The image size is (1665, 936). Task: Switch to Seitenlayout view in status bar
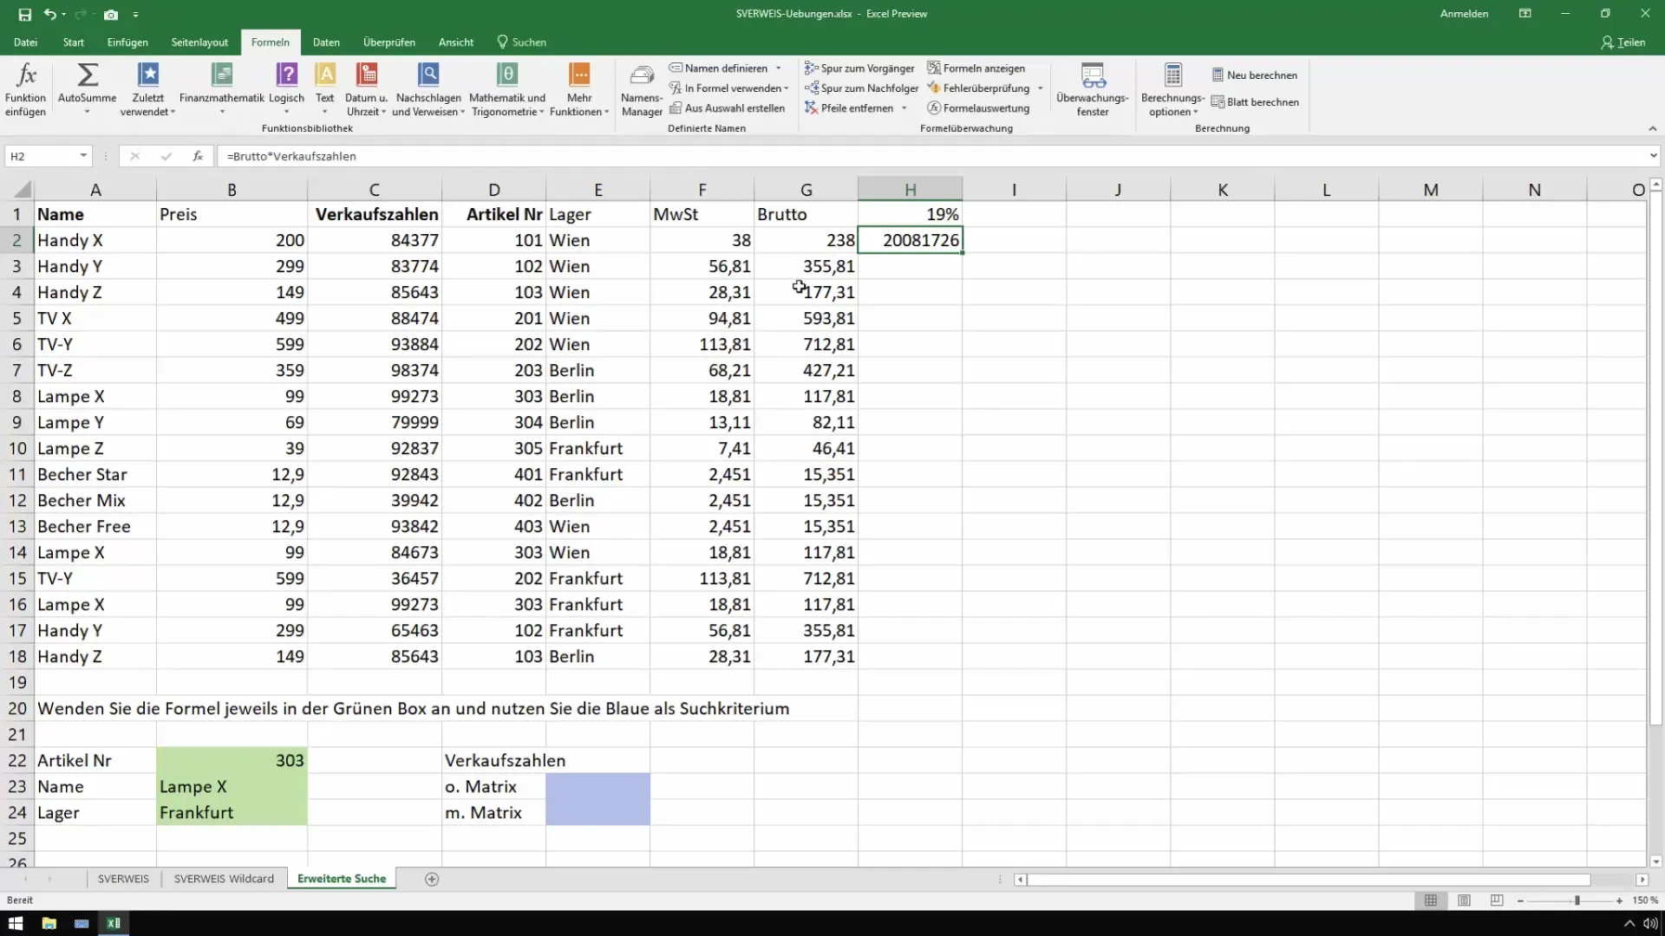1464,900
